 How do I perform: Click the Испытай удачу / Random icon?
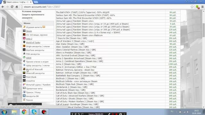tap(24, 84)
